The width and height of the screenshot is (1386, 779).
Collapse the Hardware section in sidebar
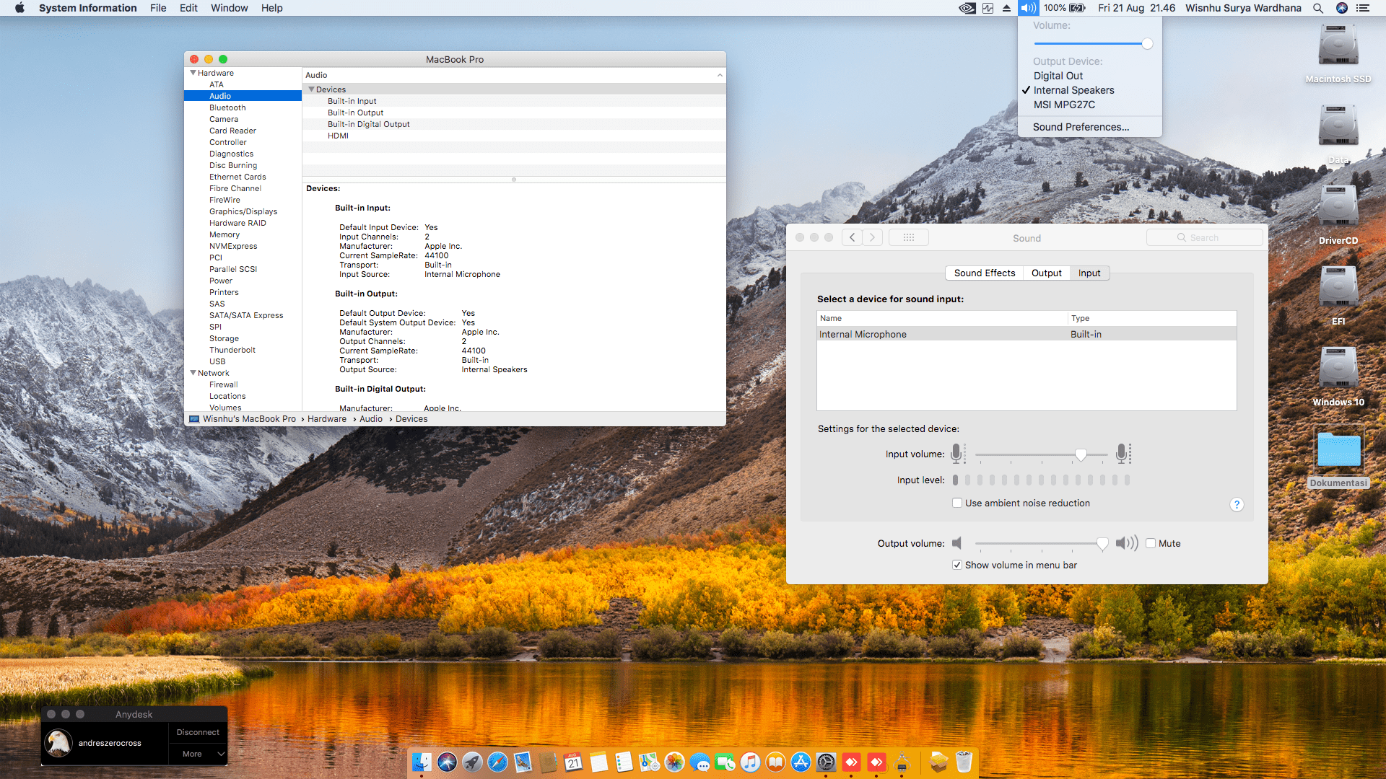(193, 73)
